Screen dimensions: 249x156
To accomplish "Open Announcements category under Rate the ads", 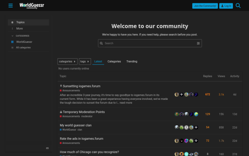I will (70, 143).
